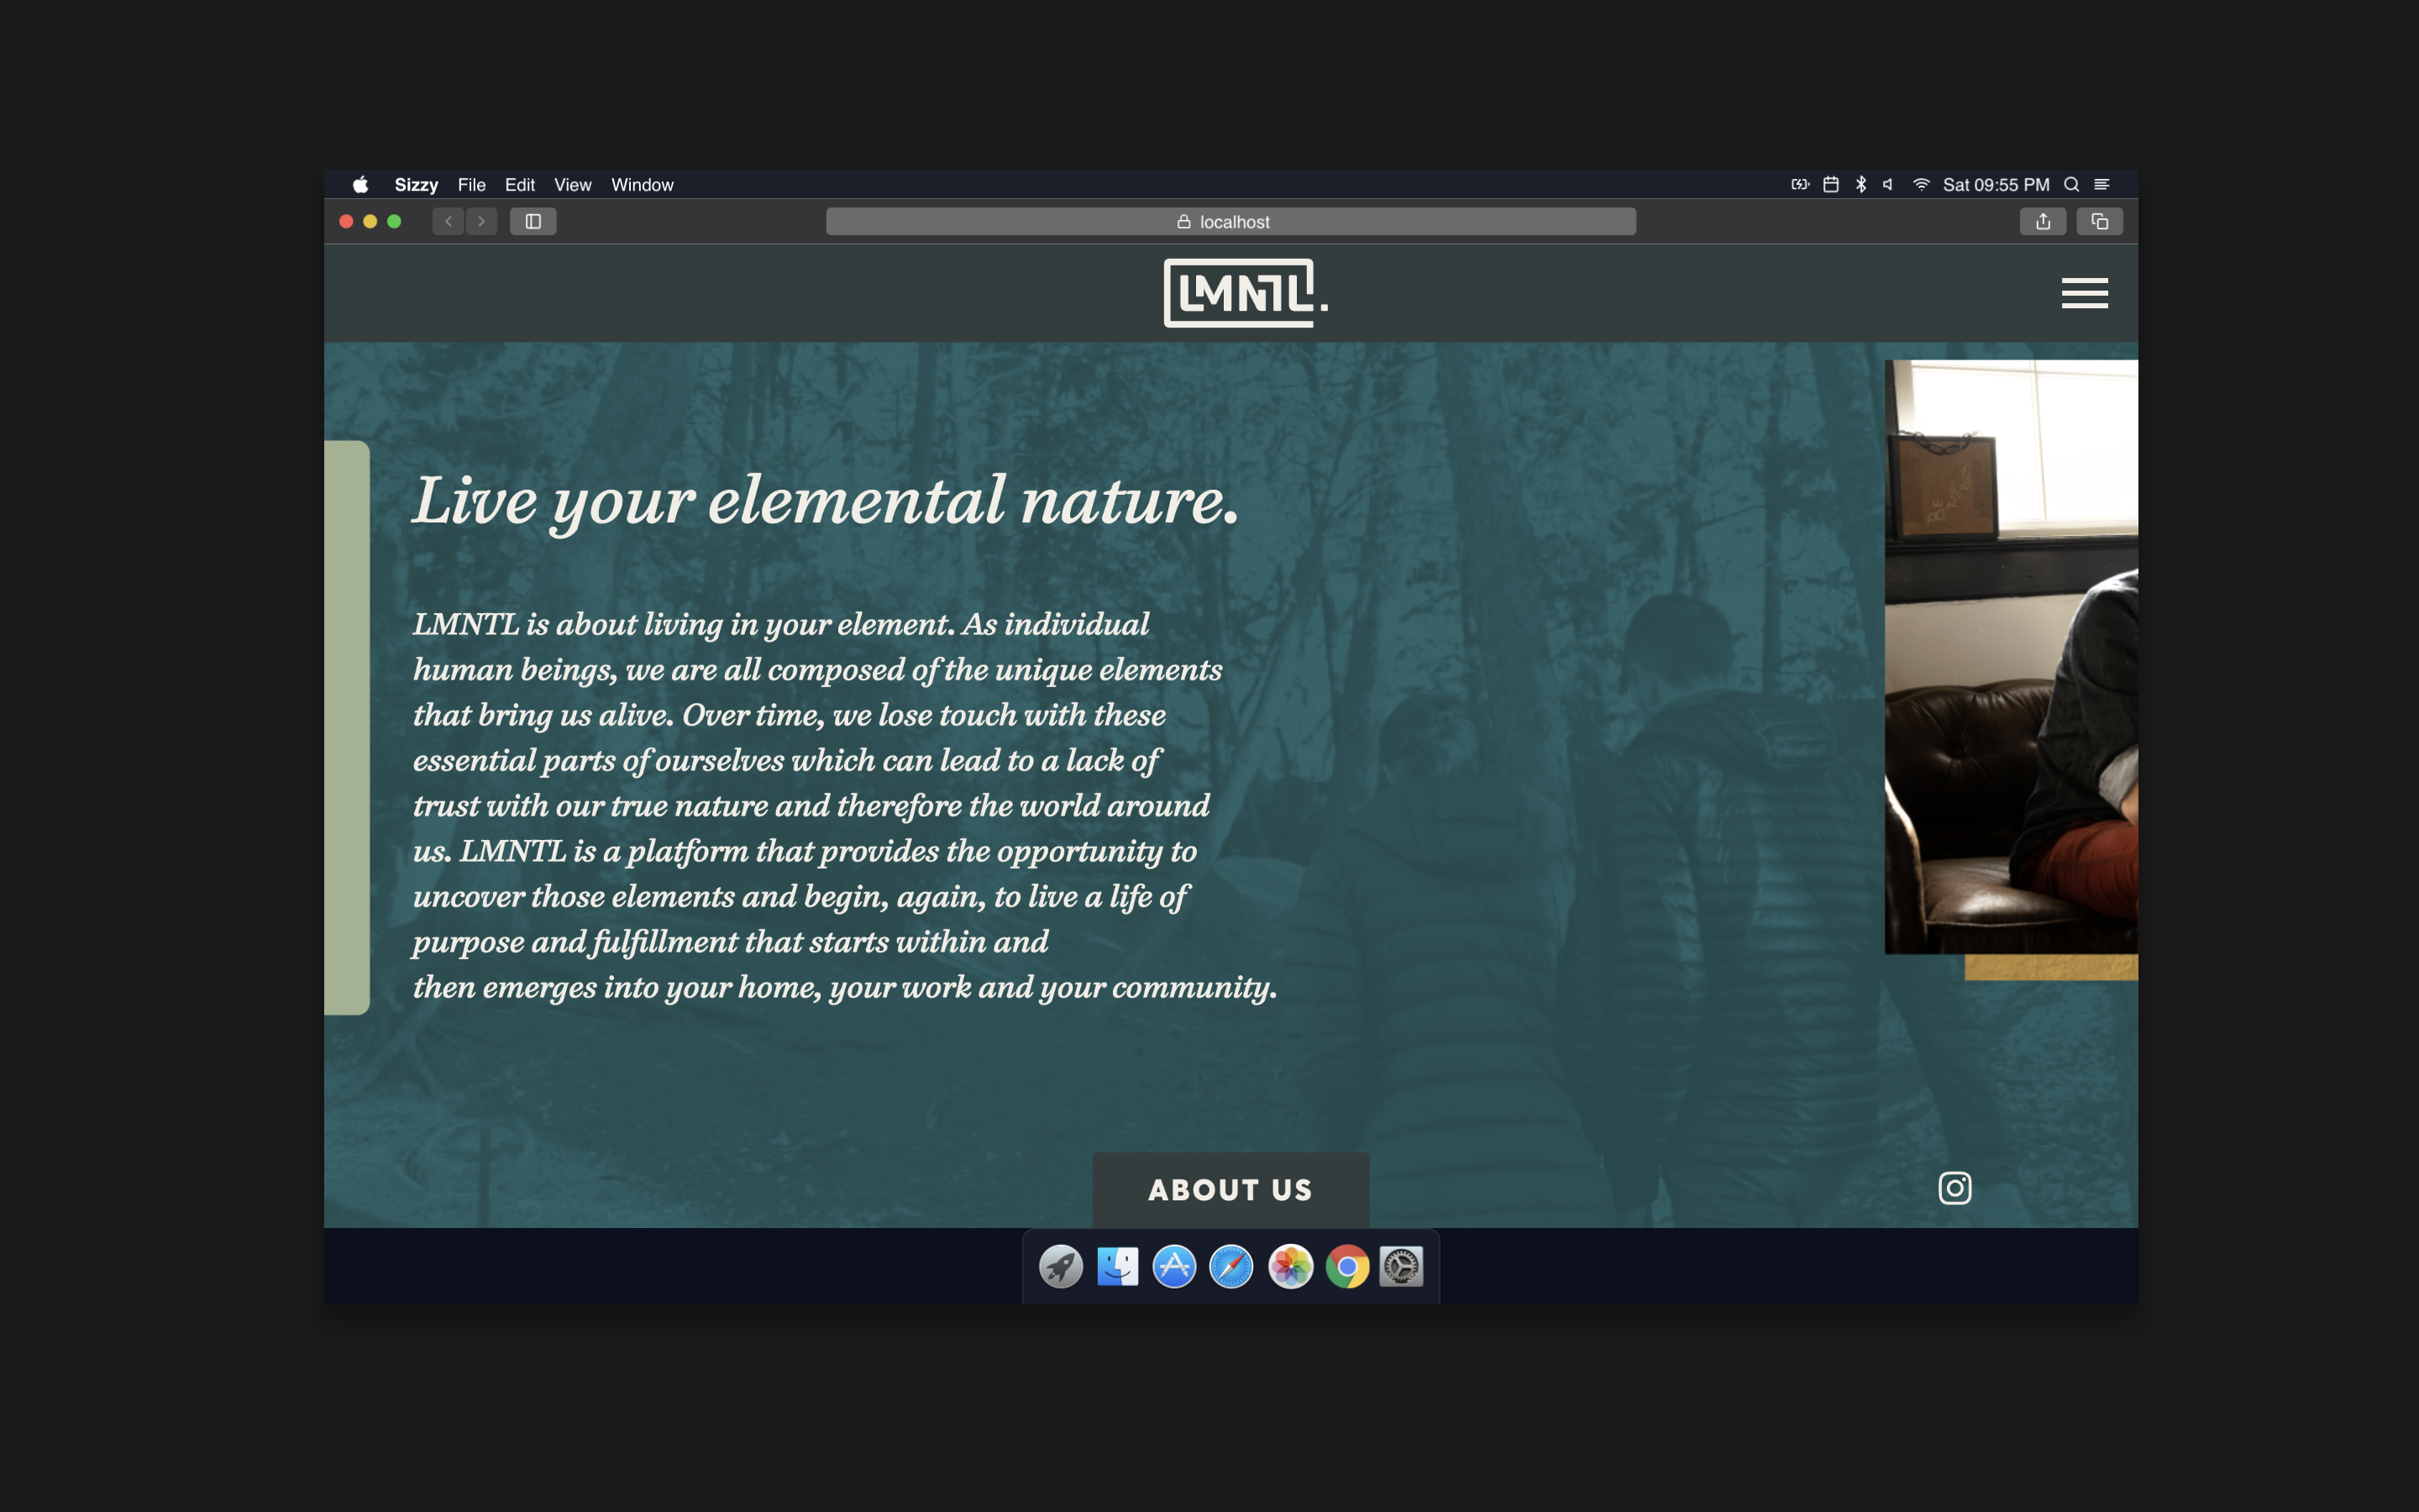Click the volume icon in menu bar
2419x1512 pixels.
[1888, 185]
